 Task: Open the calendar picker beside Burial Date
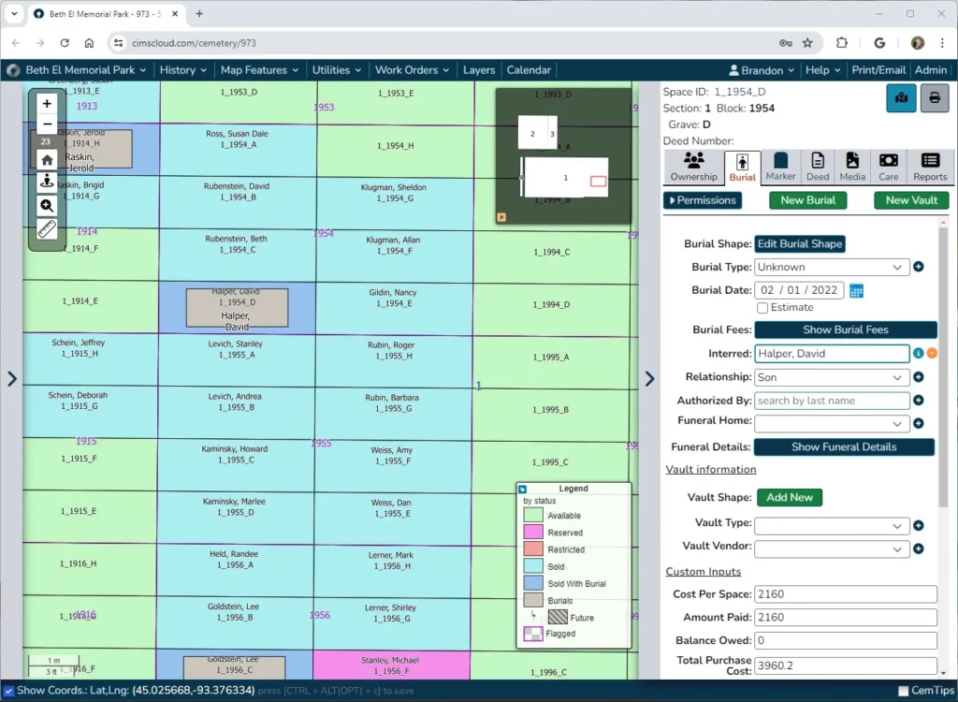pyautogui.click(x=857, y=291)
